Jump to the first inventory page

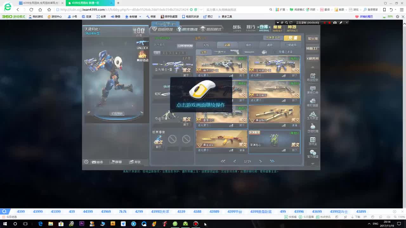223,161
